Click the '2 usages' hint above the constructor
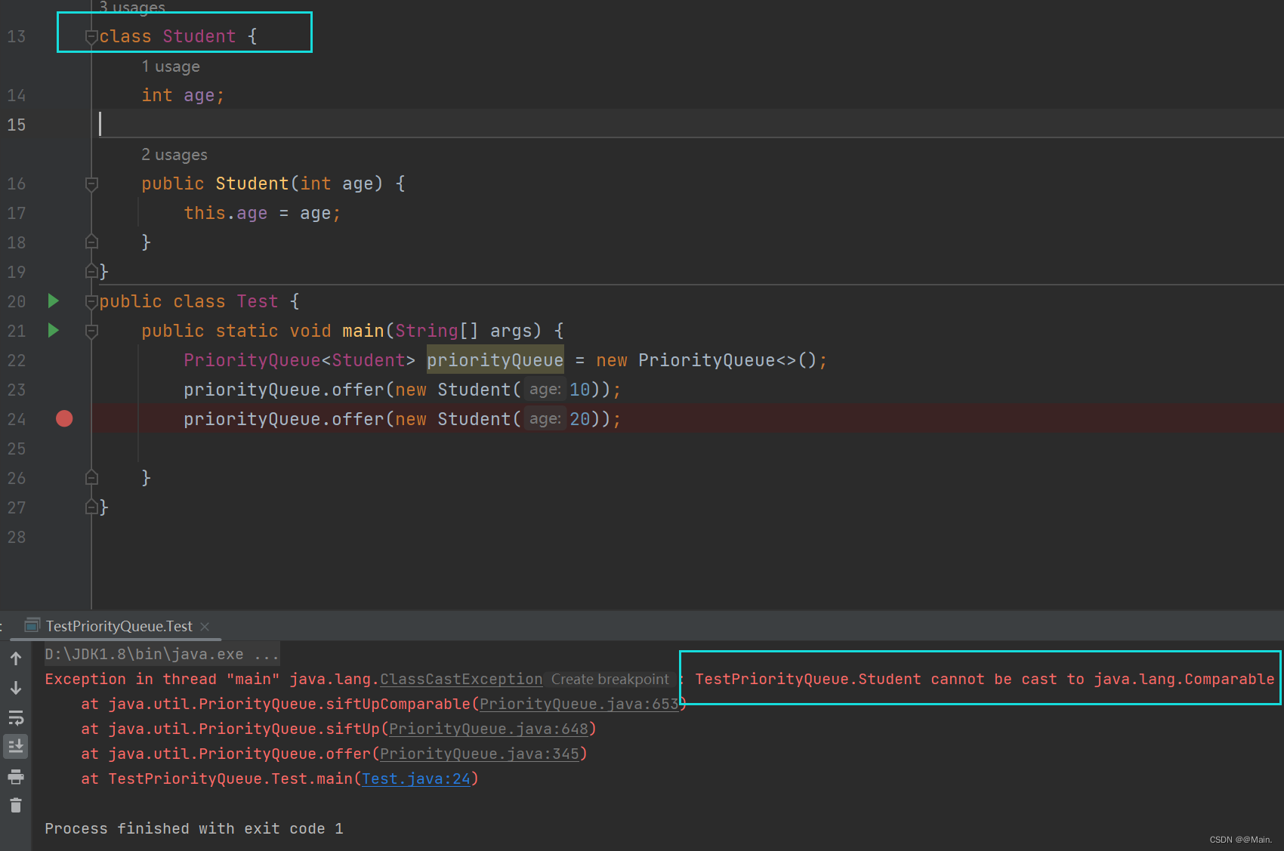Image resolution: width=1284 pixels, height=851 pixels. pos(174,155)
